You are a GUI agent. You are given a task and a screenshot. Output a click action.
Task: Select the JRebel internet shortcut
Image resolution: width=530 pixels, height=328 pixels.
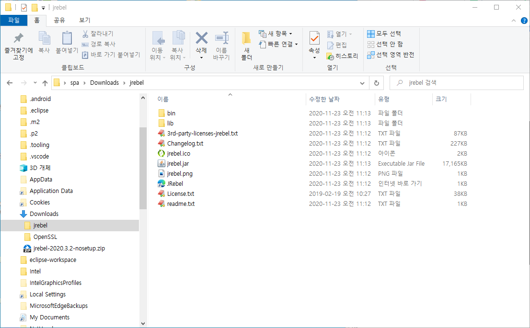click(175, 184)
